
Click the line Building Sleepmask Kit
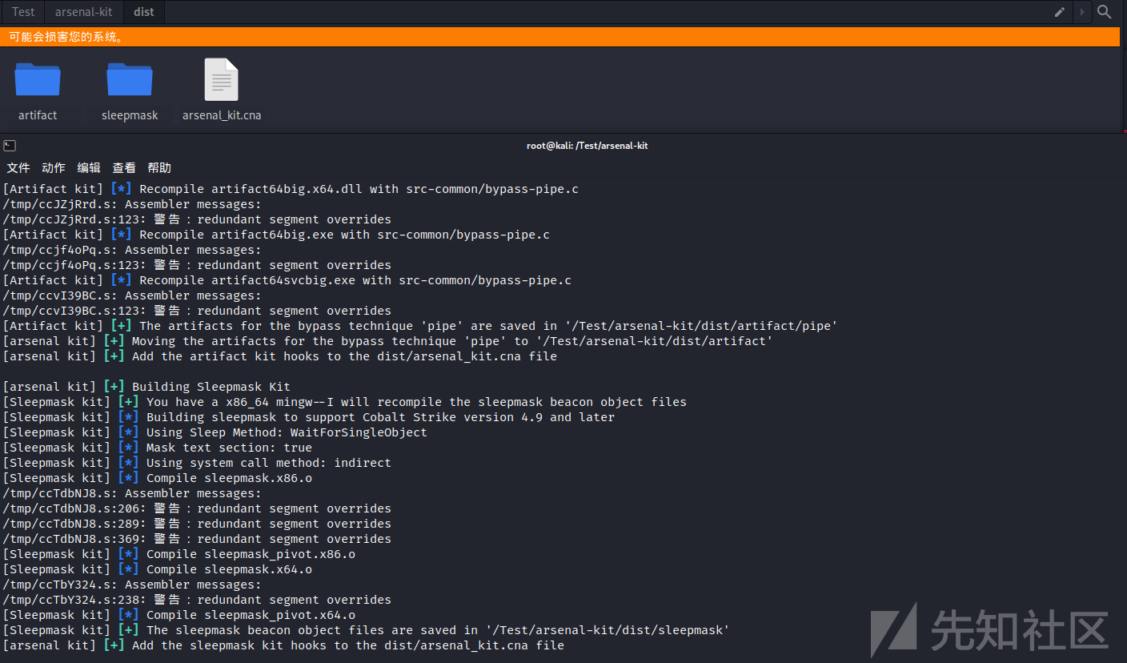pos(146,387)
